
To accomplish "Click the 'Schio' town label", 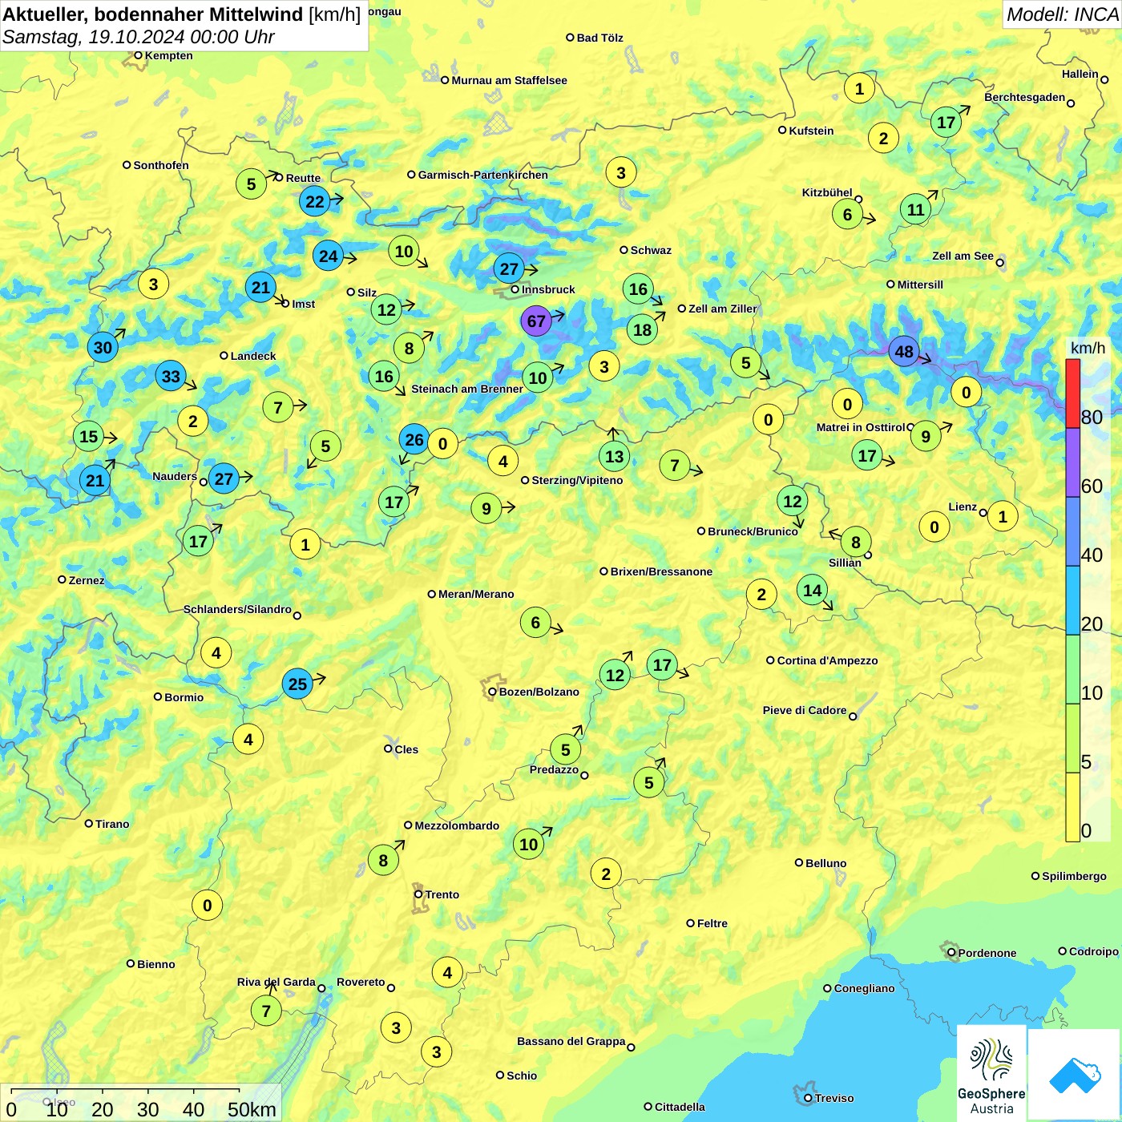I will tap(522, 1076).
